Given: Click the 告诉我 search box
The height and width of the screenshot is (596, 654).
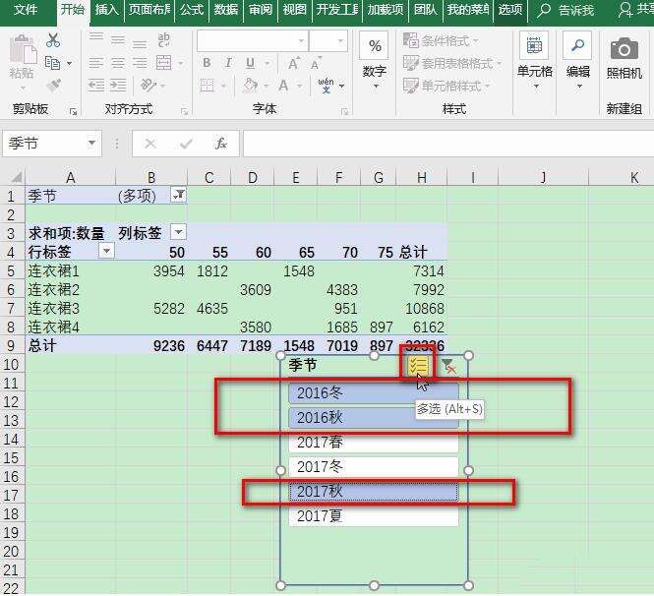Looking at the screenshot, I should pos(566,10).
